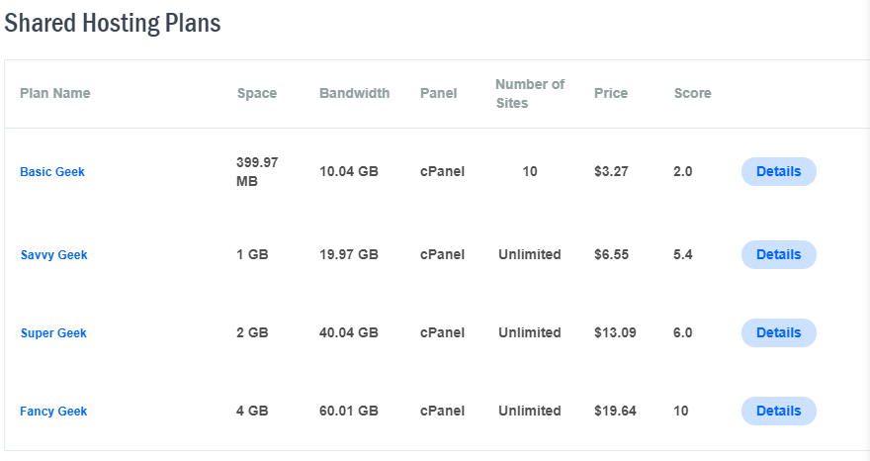Screen dimensions: 870x461
Task: Show Details for the Super Geek plan
Action: [778, 332]
